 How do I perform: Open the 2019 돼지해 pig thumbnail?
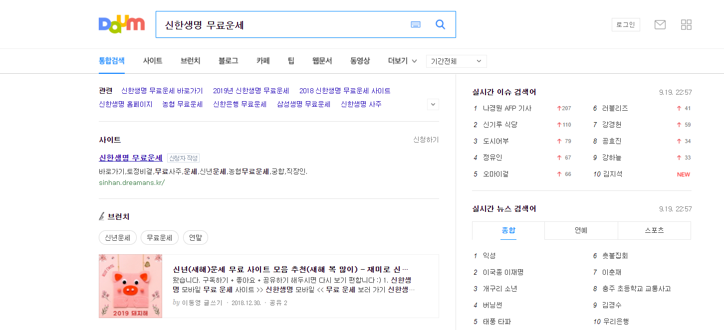[x=130, y=286]
